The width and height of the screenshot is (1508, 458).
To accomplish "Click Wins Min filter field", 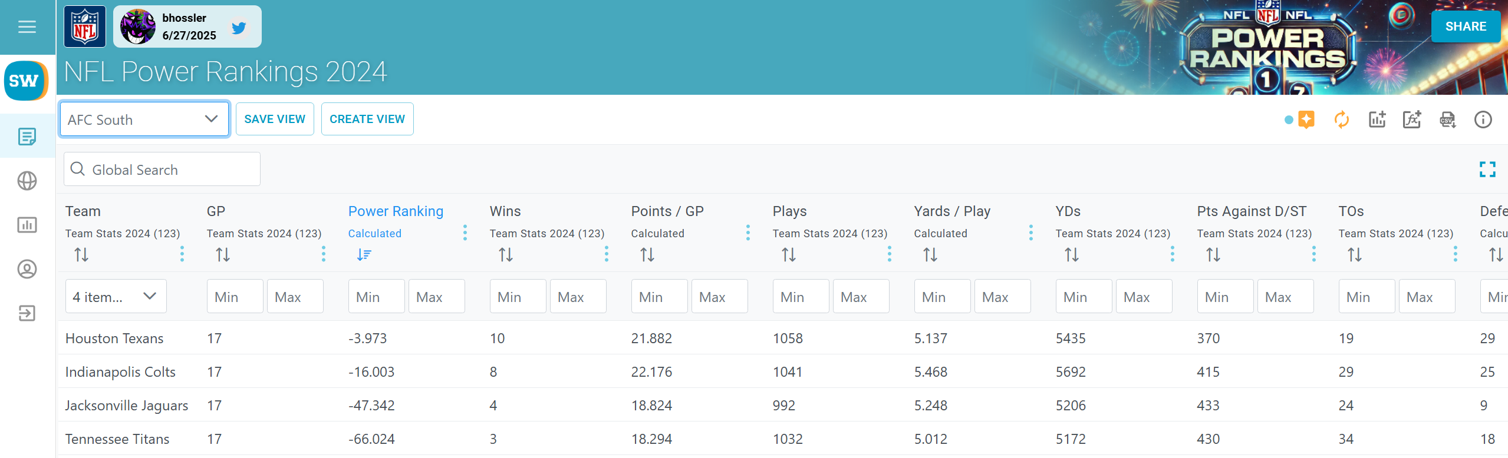I will click(518, 296).
